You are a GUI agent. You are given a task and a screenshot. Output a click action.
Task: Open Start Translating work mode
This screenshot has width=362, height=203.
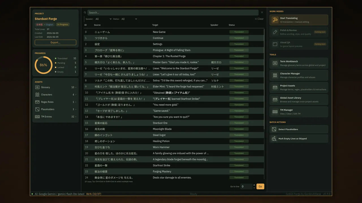click(x=299, y=20)
